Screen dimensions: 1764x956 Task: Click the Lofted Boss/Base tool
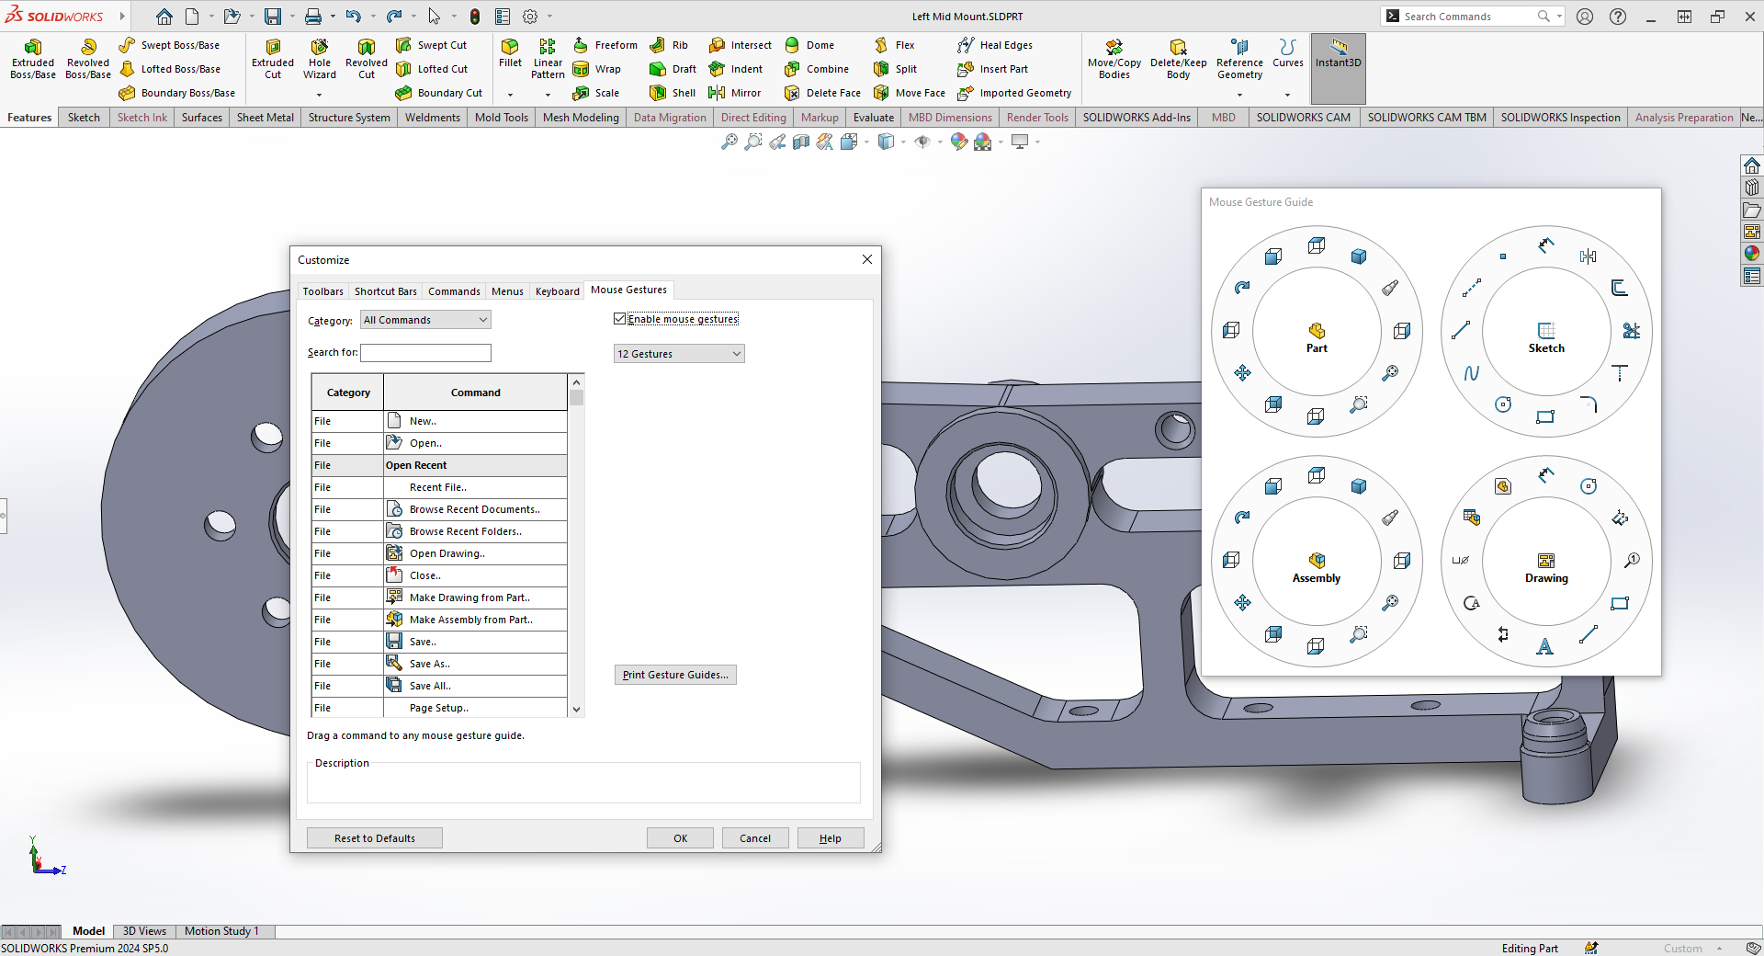[170, 69]
